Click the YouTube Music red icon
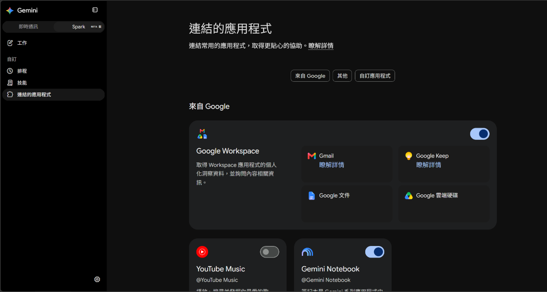This screenshot has width=547, height=292. (x=202, y=252)
